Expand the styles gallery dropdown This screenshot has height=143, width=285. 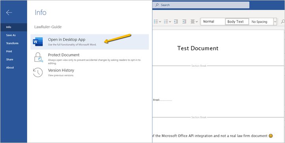[275, 22]
